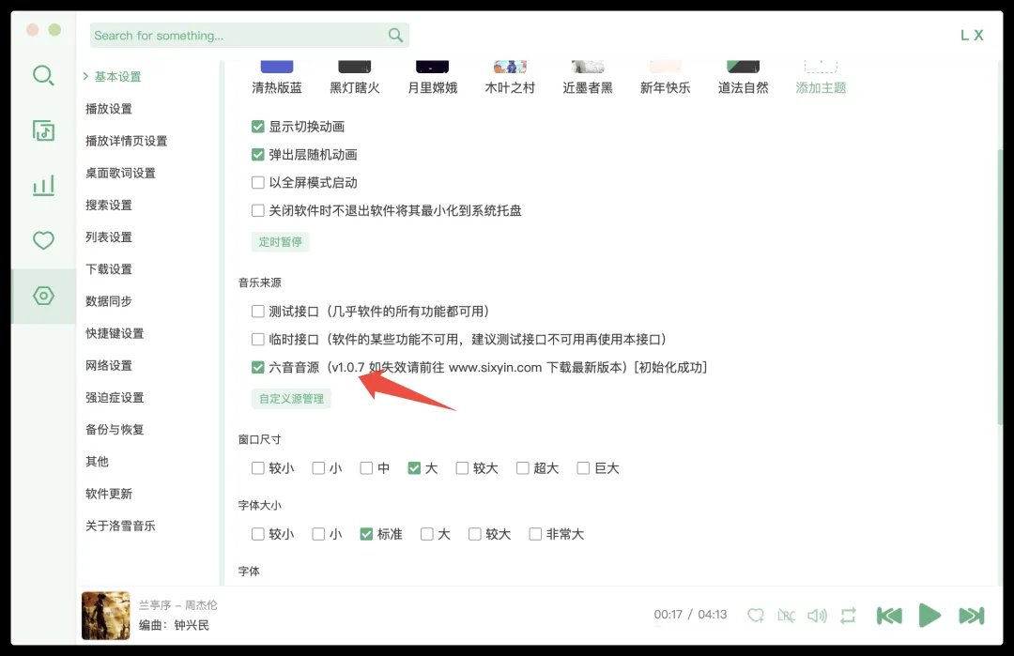The height and width of the screenshot is (656, 1014).
Task: Favorite current song with heart icon in playbar
Action: pyautogui.click(x=756, y=616)
